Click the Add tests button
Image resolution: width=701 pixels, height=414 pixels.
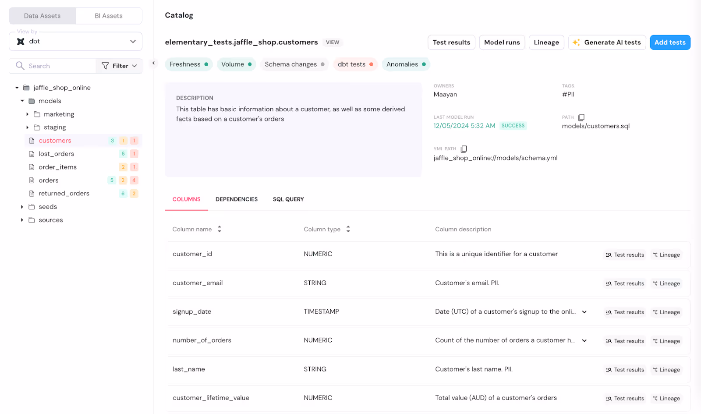[x=670, y=42]
